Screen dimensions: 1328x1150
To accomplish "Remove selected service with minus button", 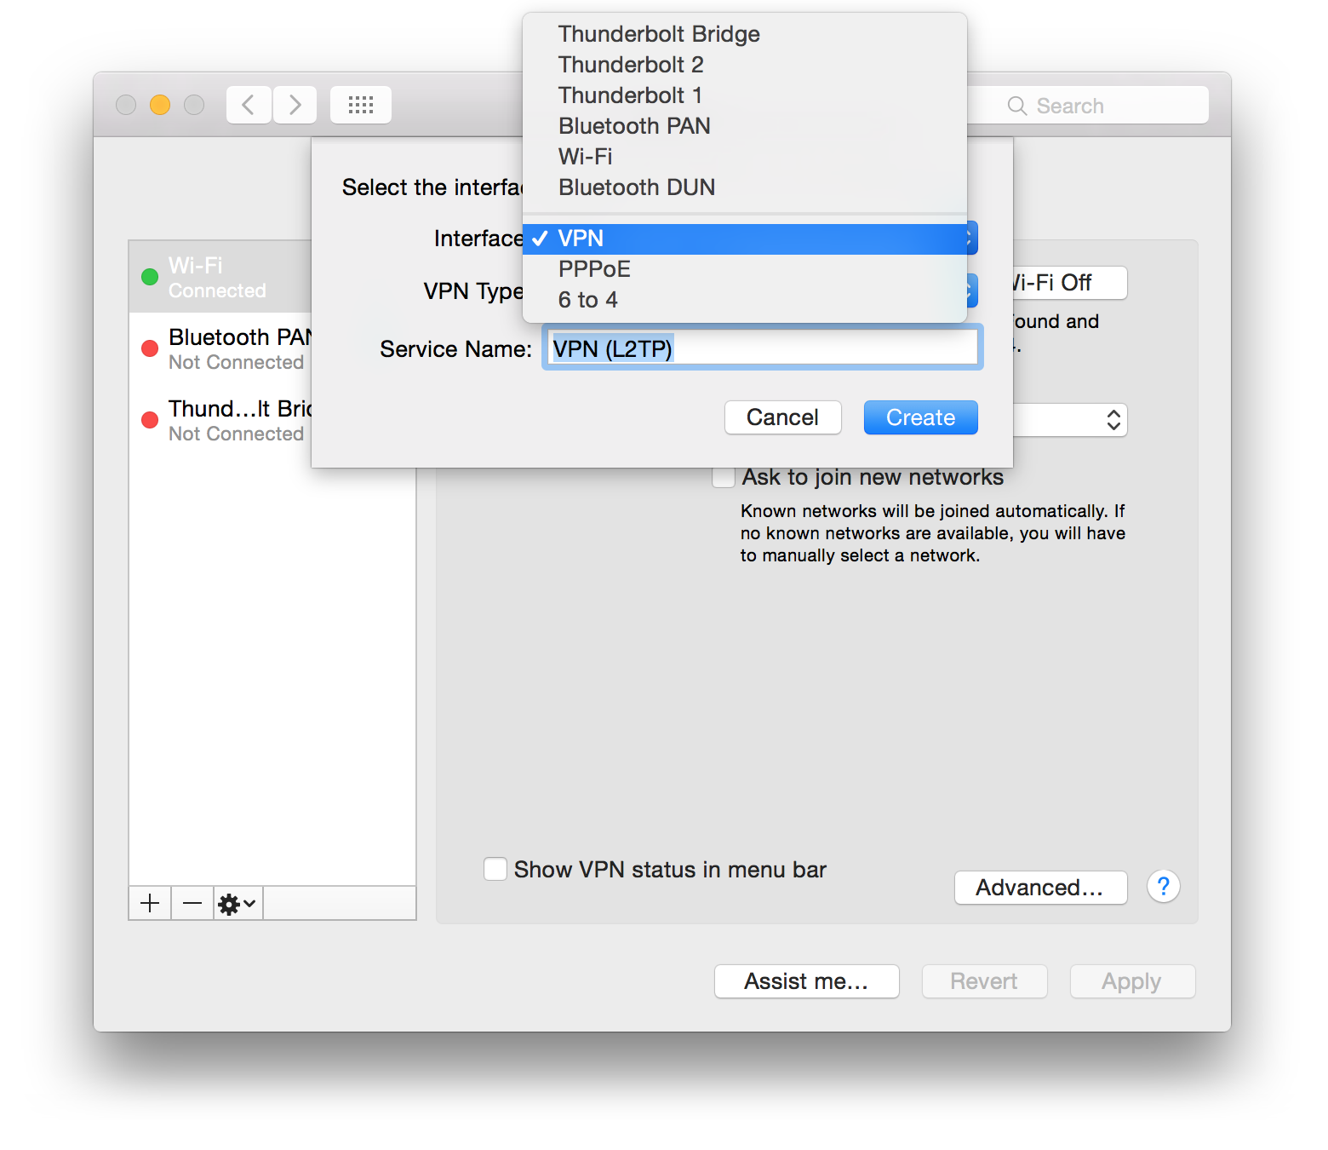I will 192,903.
